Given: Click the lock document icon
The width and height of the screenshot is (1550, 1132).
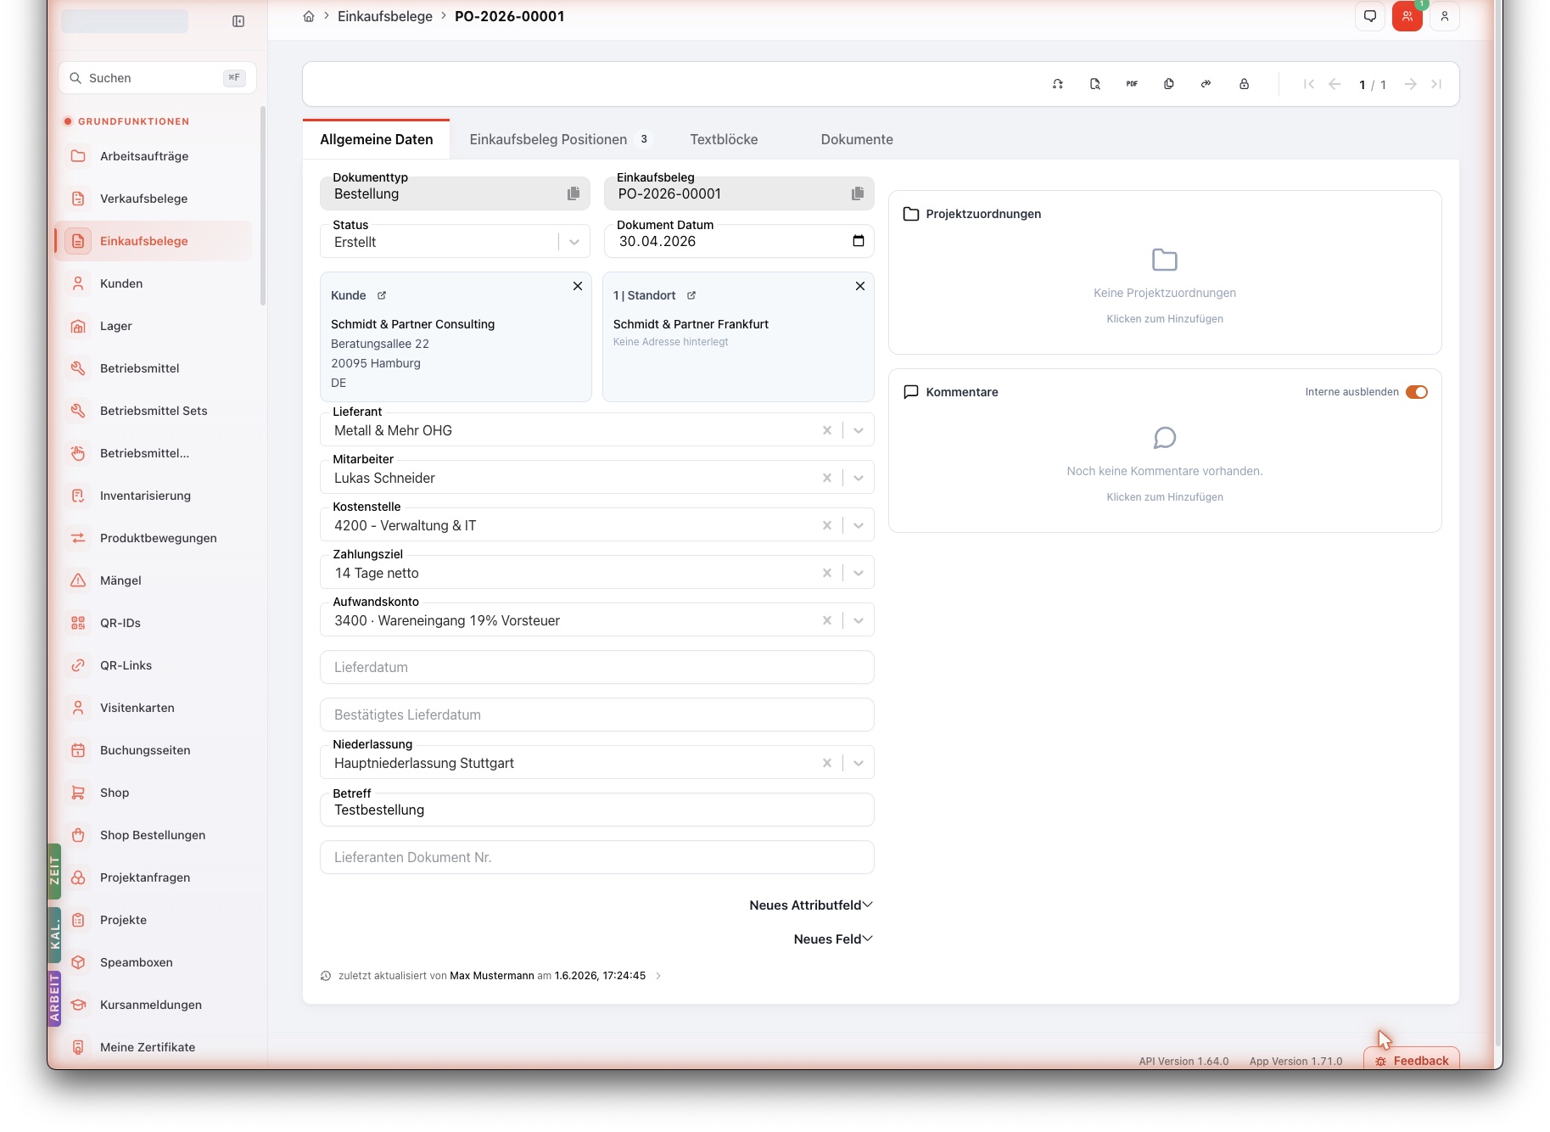Looking at the screenshot, I should pyautogui.click(x=1244, y=84).
